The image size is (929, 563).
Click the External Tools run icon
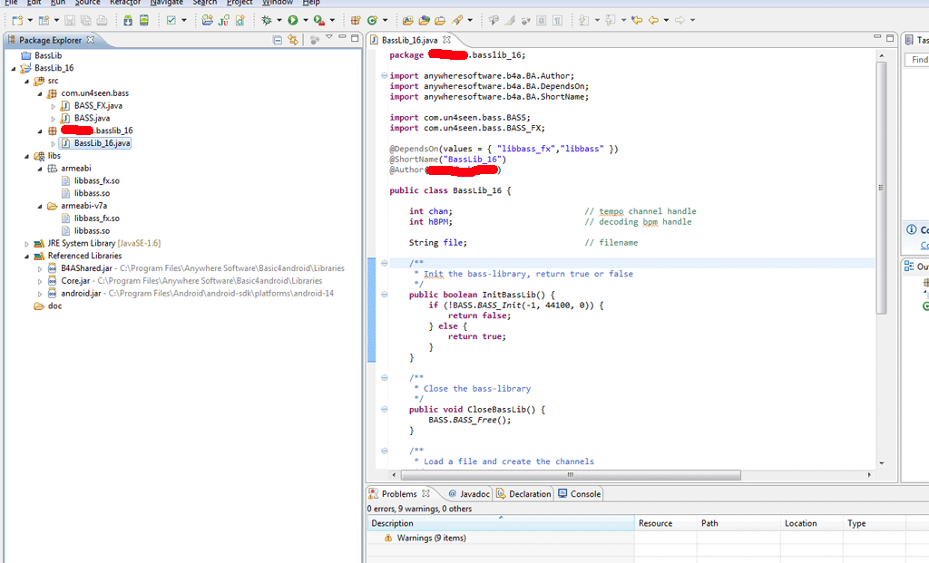318,21
